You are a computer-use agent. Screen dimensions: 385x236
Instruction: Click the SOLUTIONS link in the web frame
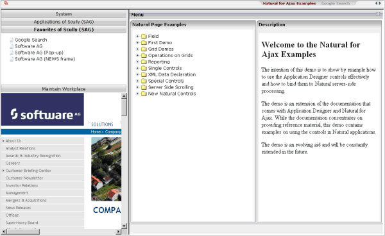click(x=102, y=124)
